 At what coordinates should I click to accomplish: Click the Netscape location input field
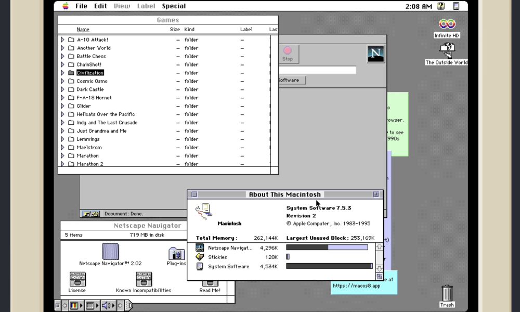click(x=317, y=70)
